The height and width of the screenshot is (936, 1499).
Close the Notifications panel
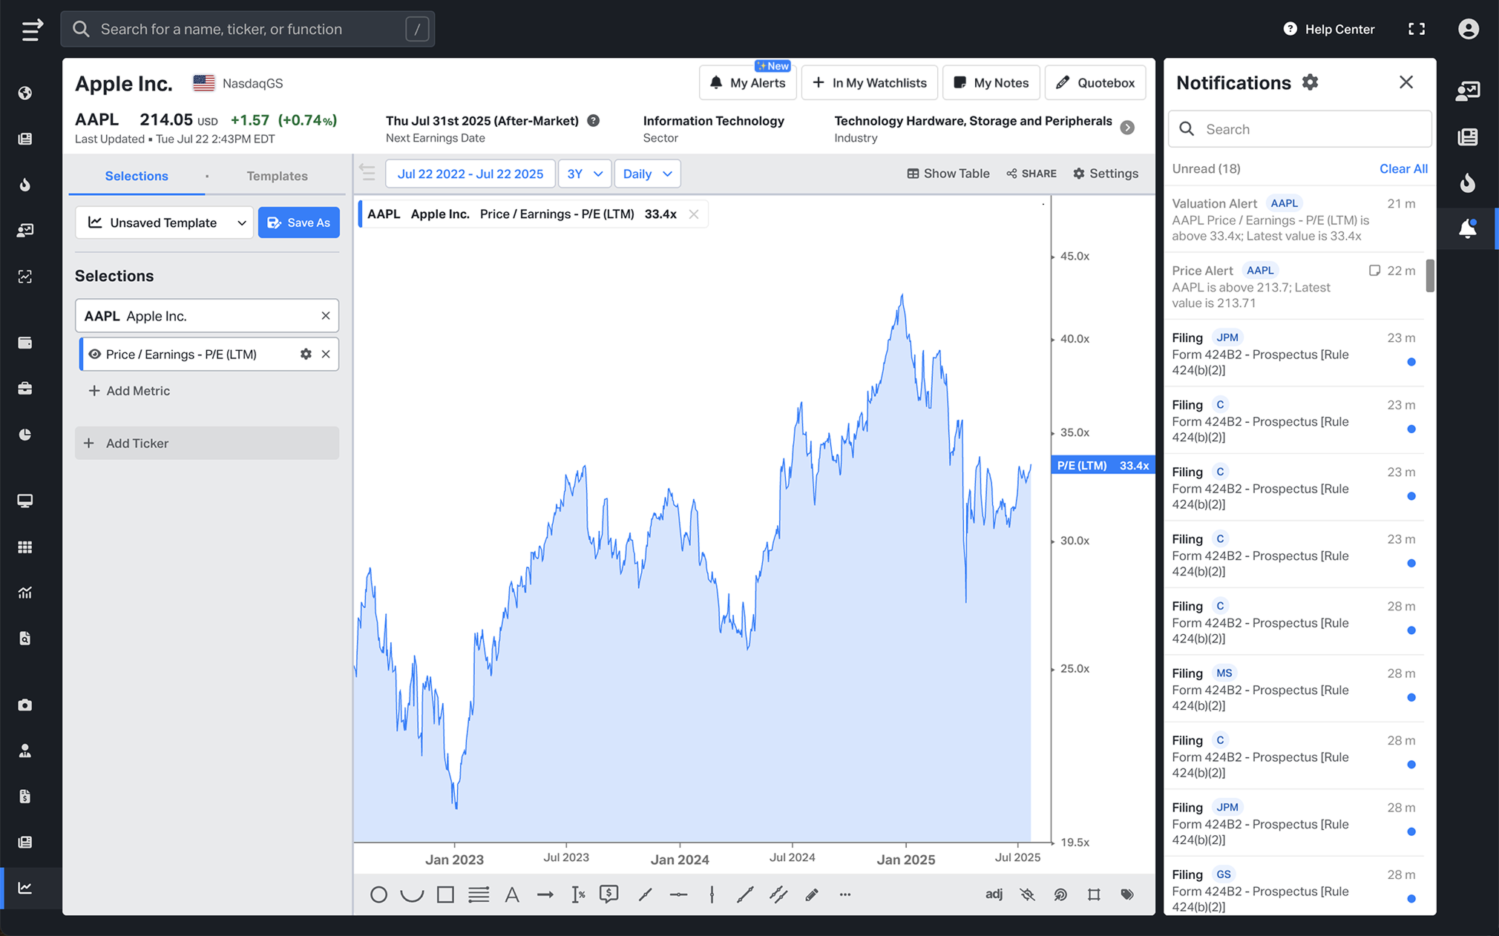(1406, 82)
